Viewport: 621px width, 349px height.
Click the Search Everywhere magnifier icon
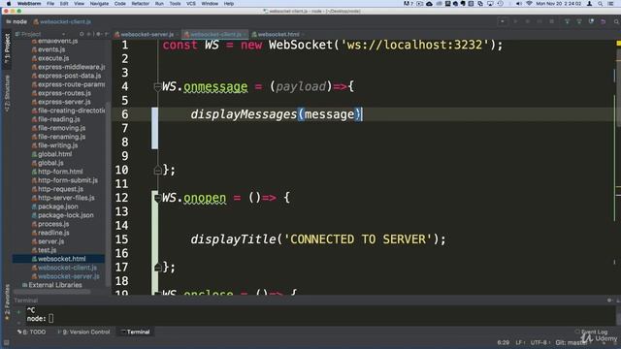[x=616, y=21]
